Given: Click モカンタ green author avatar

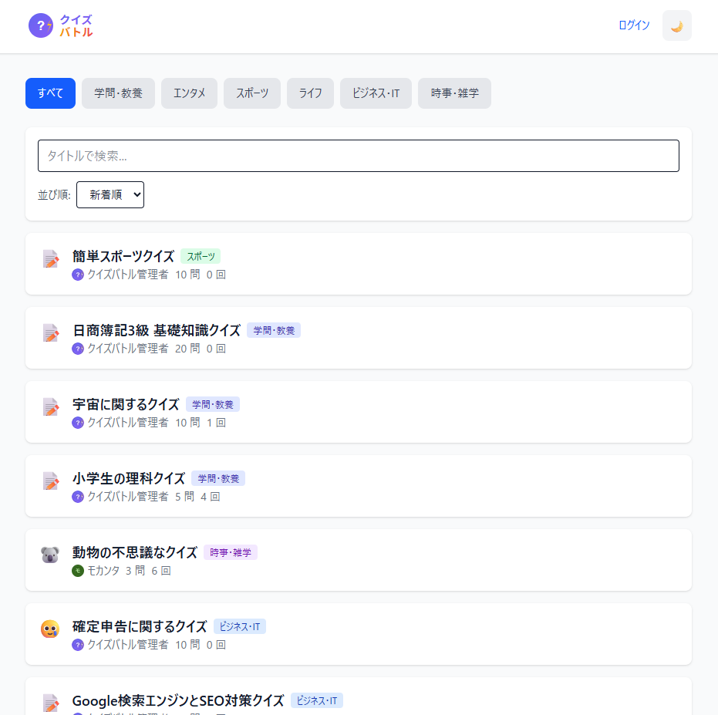Looking at the screenshot, I should [x=77, y=571].
